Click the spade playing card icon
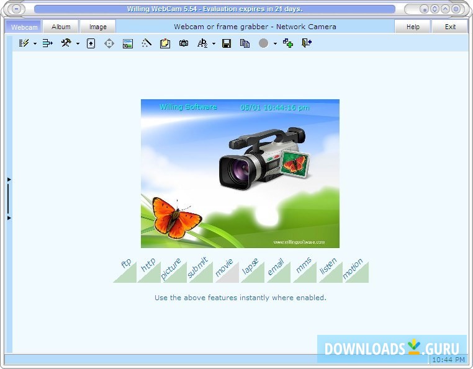473x369 pixels. pyautogui.click(x=91, y=43)
